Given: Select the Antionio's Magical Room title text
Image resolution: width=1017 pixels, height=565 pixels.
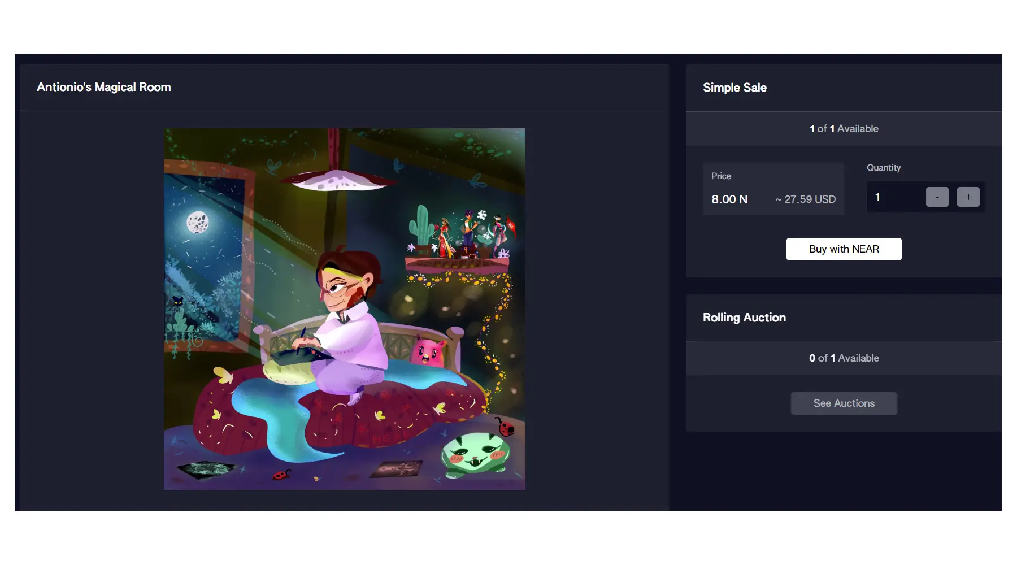Looking at the screenshot, I should (104, 87).
